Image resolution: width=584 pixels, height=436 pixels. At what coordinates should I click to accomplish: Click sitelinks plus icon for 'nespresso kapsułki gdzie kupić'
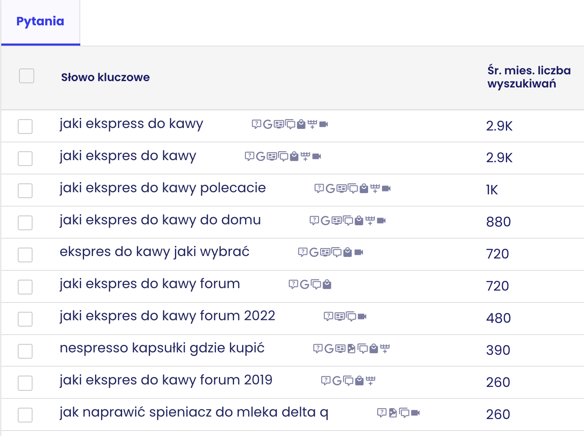coord(385,349)
